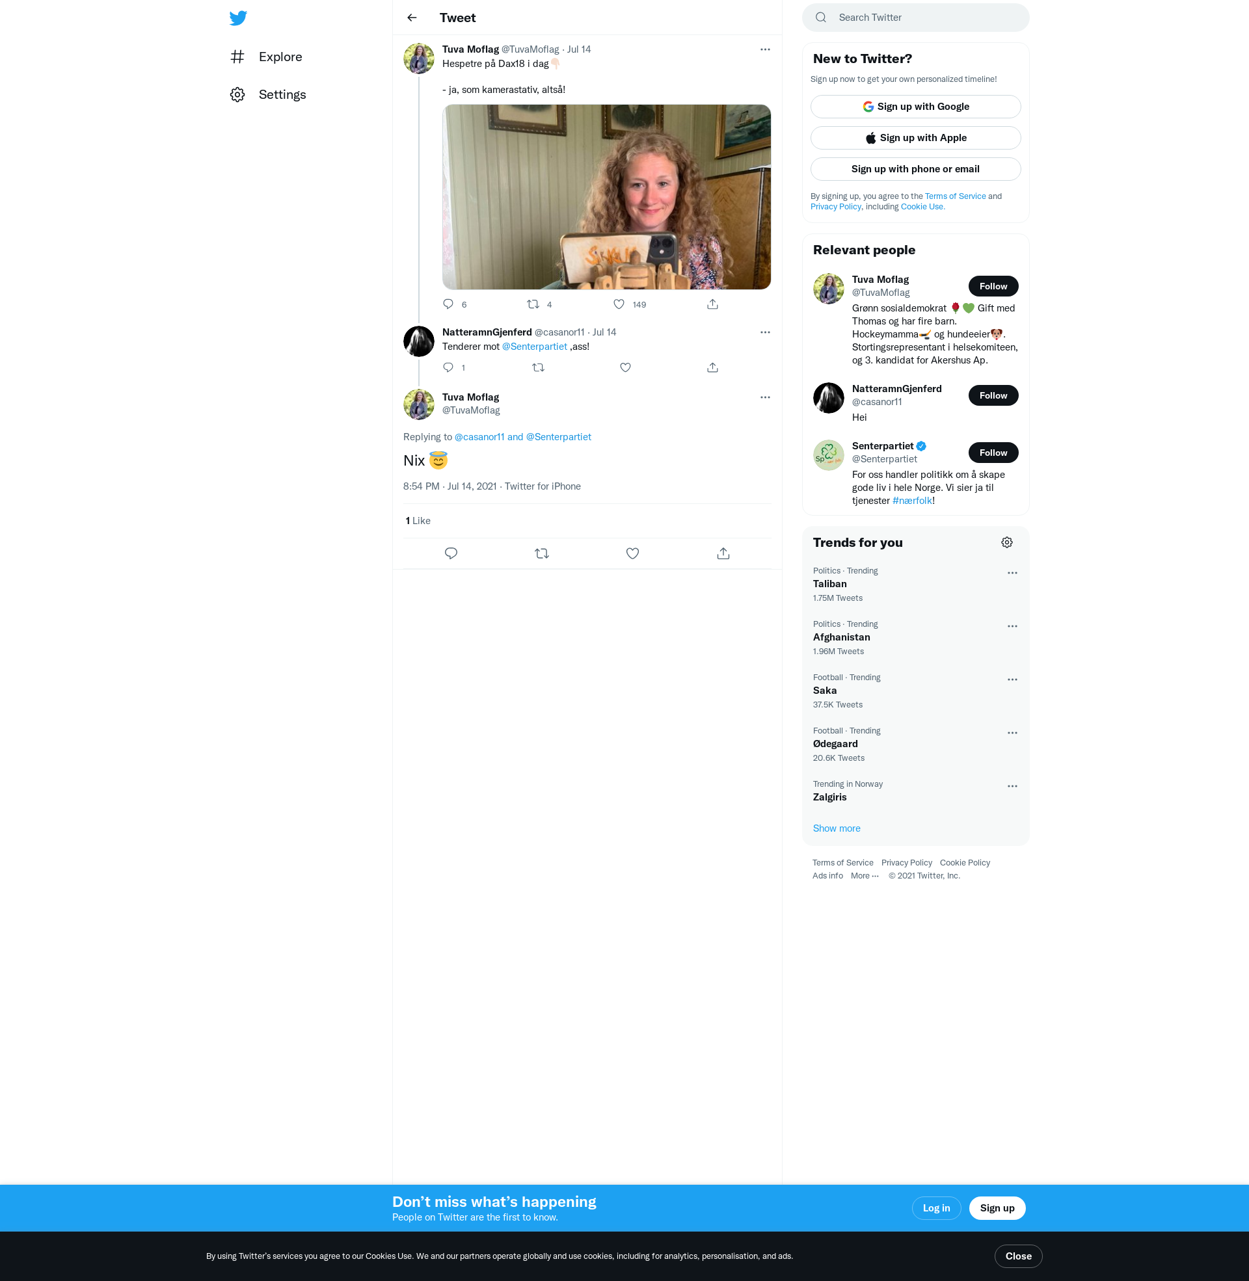
Task: Open Tuva Moflag's avatar on the first tweet
Action: point(418,59)
